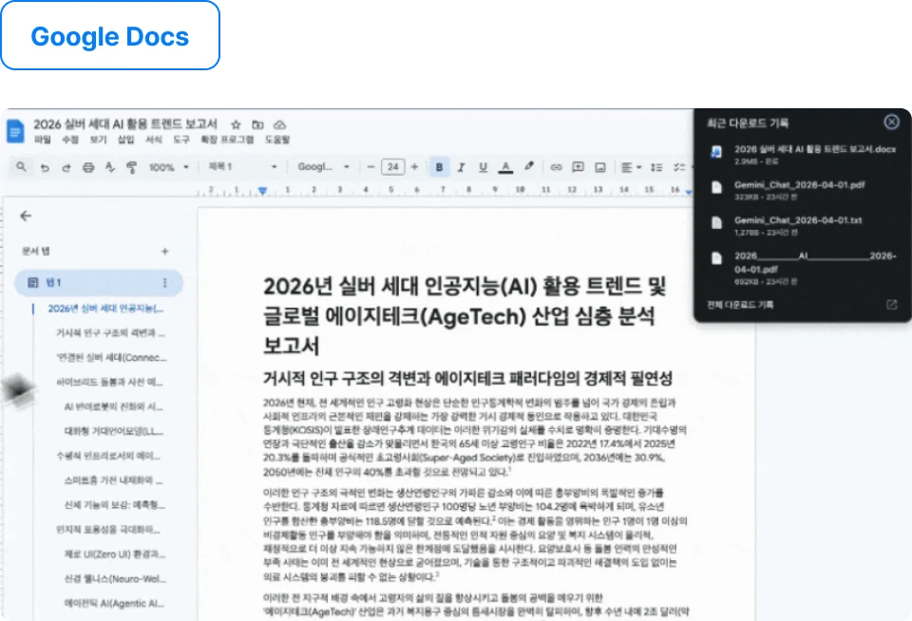Insert a link with the chain icon
This screenshot has width=912, height=621.
556,167
